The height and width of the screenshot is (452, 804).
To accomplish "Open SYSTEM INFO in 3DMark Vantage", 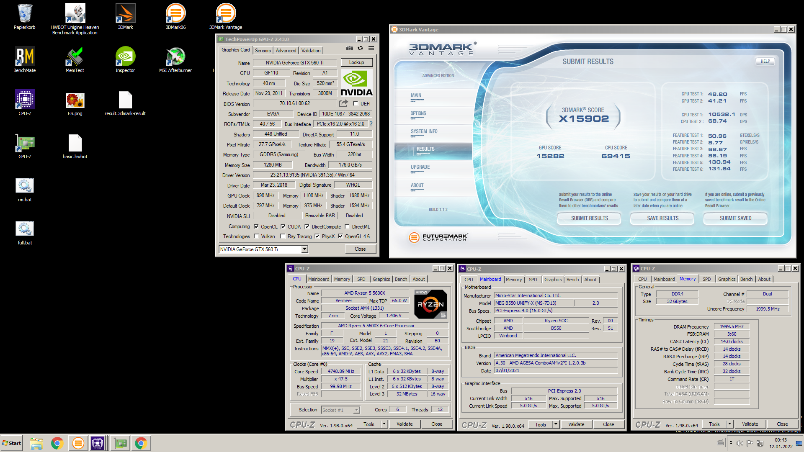I will [424, 131].
